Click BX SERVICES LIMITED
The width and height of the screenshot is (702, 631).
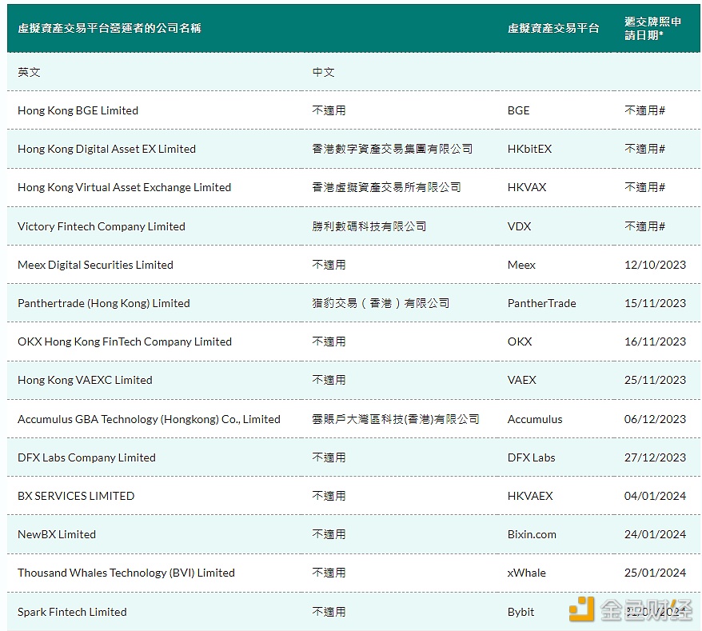(76, 497)
